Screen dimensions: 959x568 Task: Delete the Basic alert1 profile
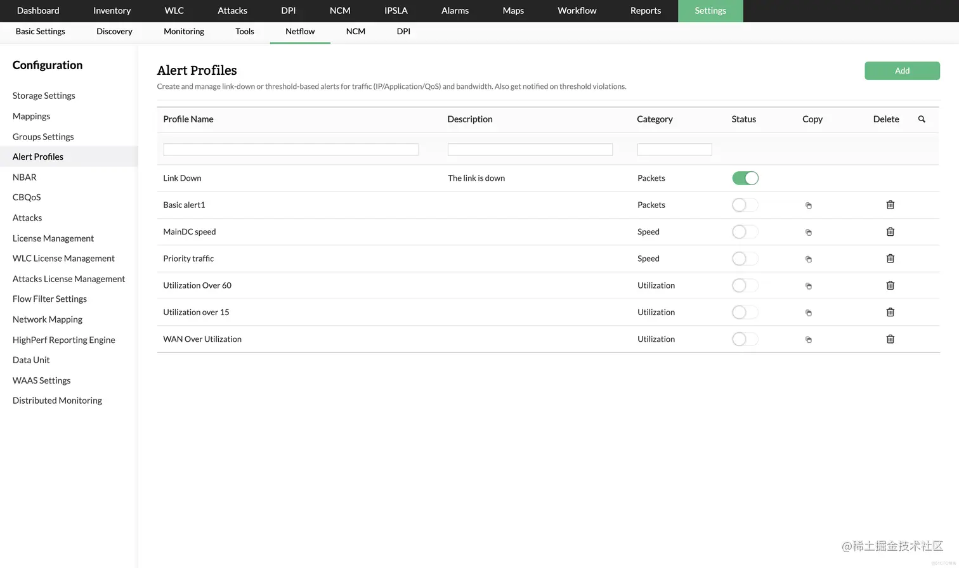pyautogui.click(x=891, y=205)
